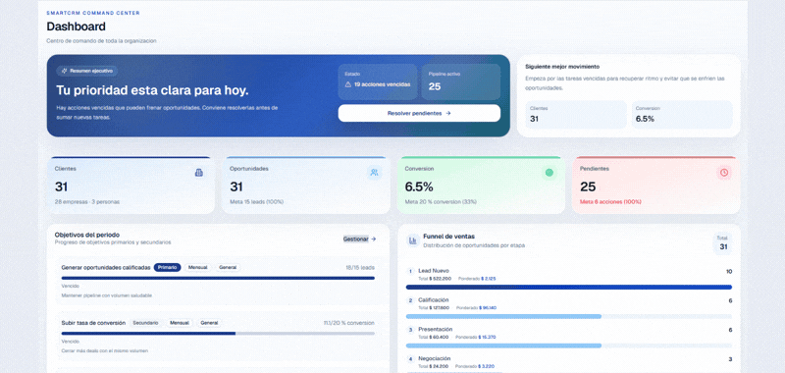785x373 pixels.
Task: Click Clientes 31 tile in Siguiente mejor movimiento
Action: tap(576, 115)
